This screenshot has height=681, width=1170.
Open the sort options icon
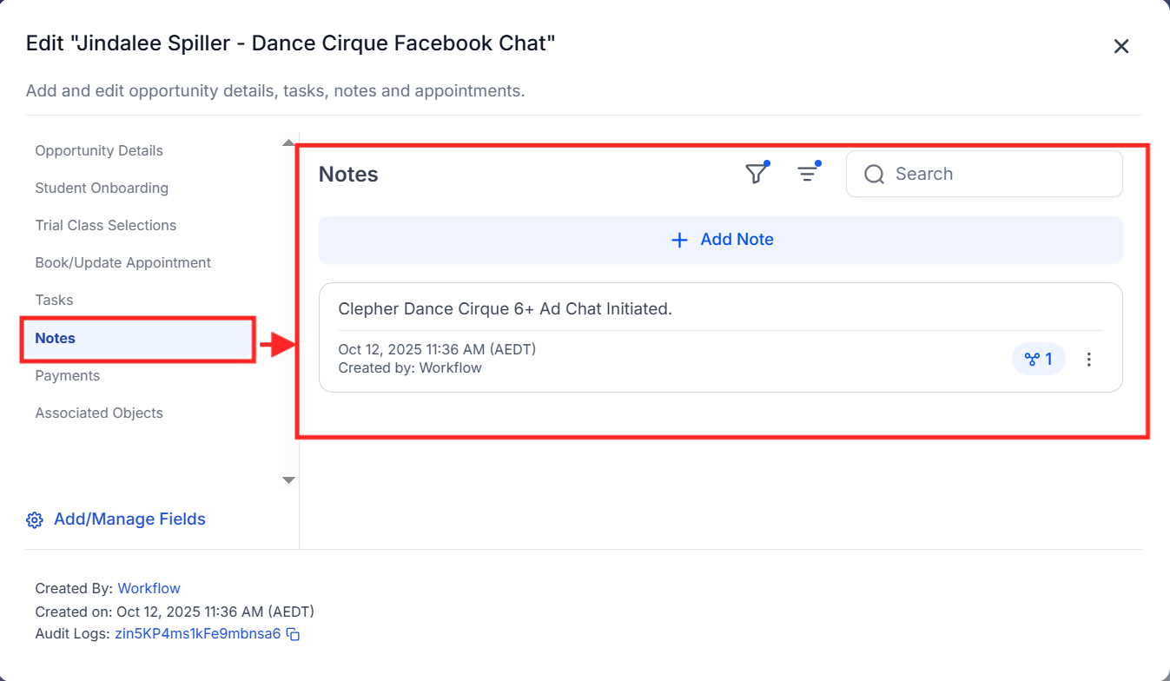click(808, 174)
